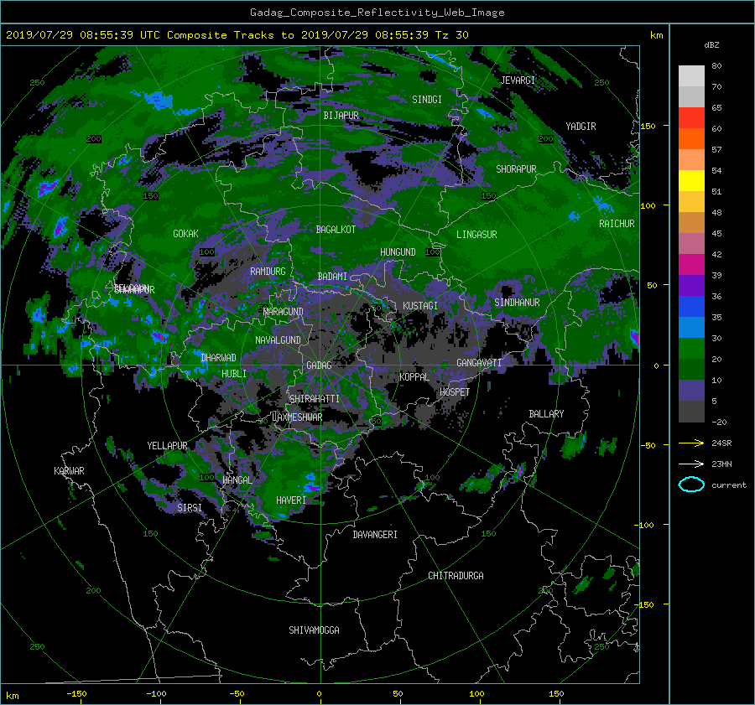Screen dimensions: 755x705
Task: Click the BALLARY city label
Action: 546,414
